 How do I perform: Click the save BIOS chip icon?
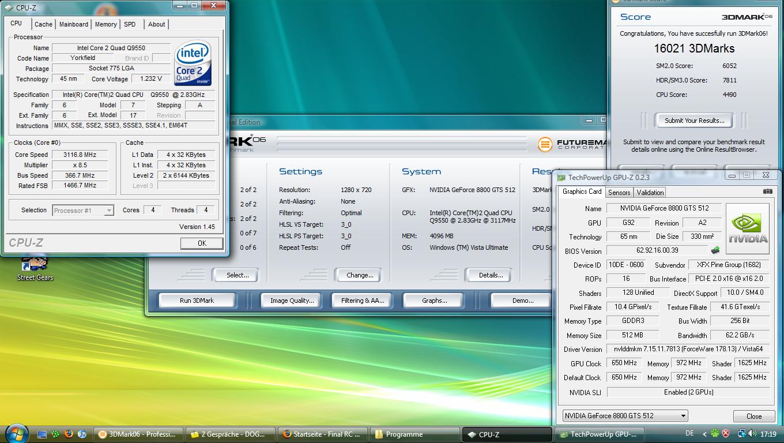click(715, 250)
